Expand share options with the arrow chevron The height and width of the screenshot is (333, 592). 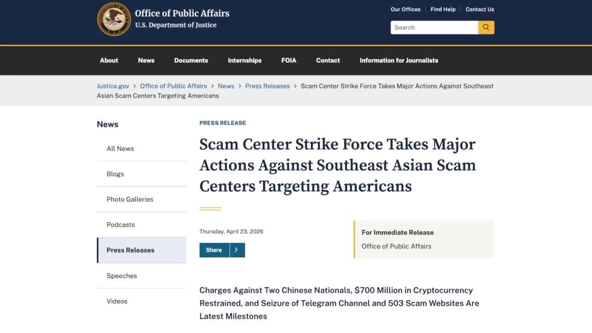[x=237, y=250]
